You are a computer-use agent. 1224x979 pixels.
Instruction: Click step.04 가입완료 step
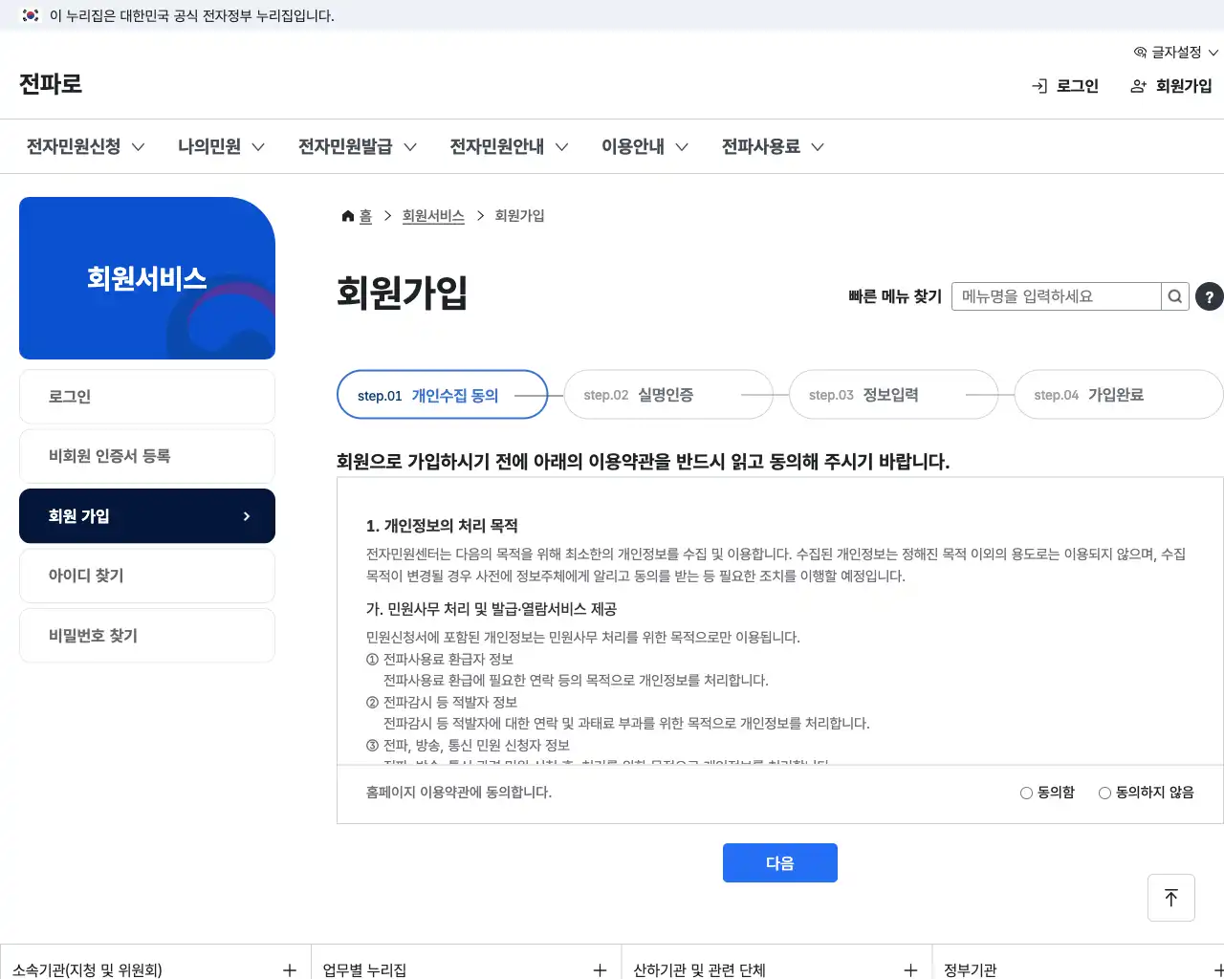point(1119,395)
